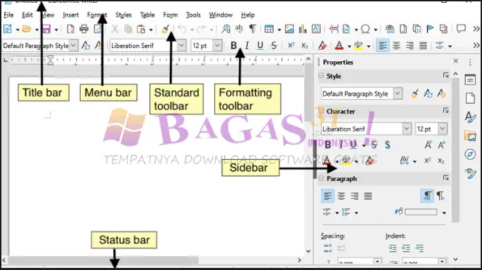Toggle Bold in the formatting toolbar
482x270 pixels.
[233, 45]
